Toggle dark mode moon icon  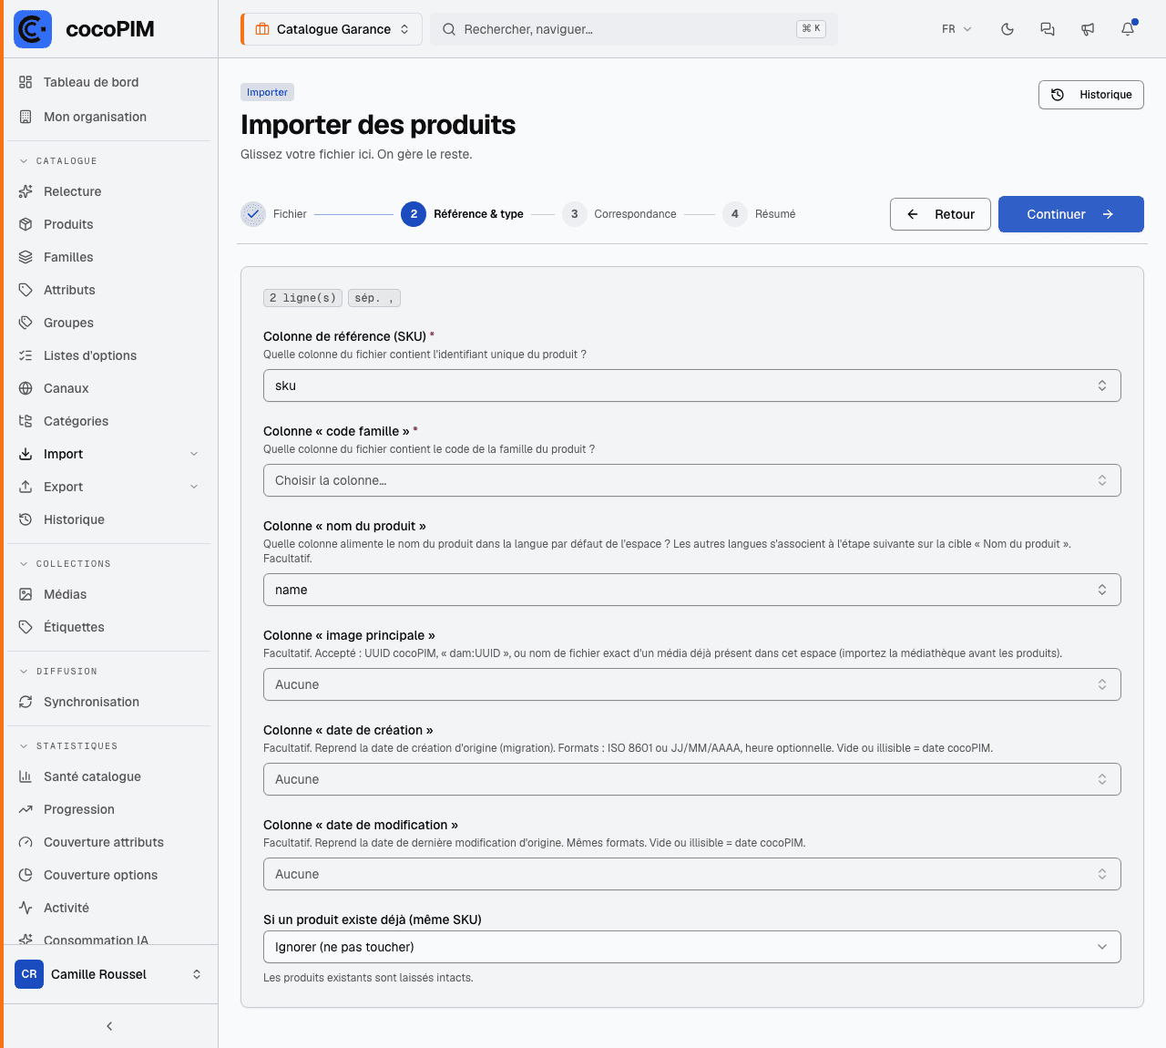[1007, 29]
